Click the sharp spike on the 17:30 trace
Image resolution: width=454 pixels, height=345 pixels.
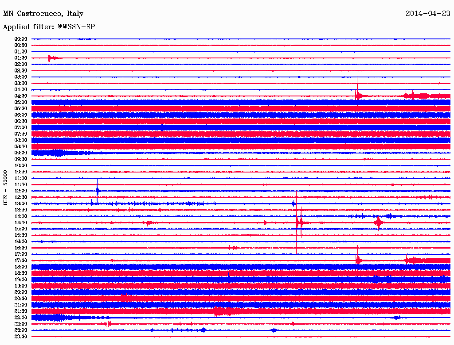(x=358, y=259)
